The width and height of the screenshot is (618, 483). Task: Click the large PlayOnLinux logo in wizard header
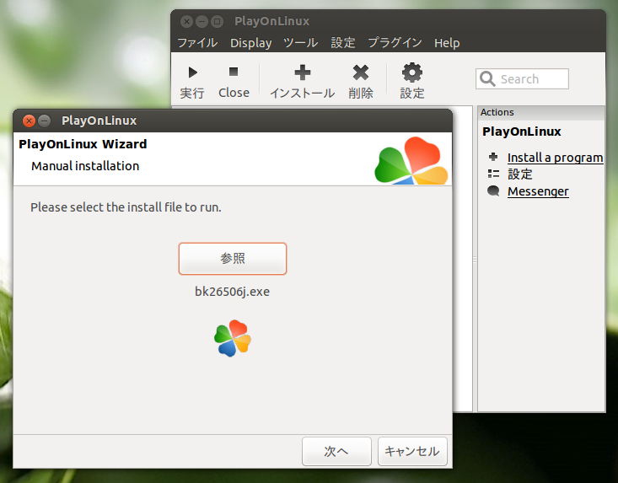pyautogui.click(x=411, y=161)
